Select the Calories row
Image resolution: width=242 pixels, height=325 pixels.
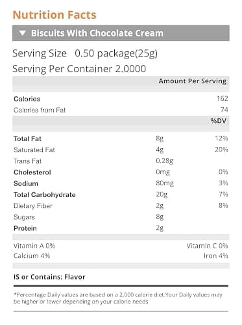tap(121, 99)
